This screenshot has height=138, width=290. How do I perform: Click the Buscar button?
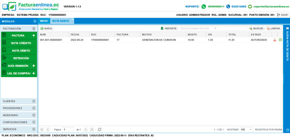tap(256, 28)
